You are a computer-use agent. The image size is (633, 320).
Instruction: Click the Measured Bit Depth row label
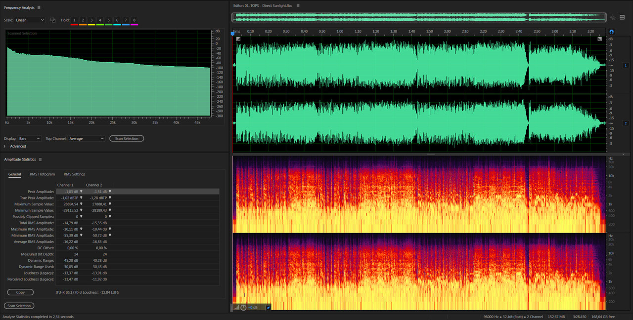tap(37, 254)
